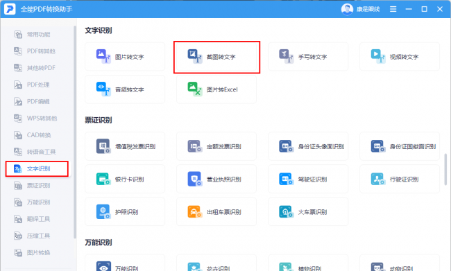Open 驾驶证识别 driver license recognition
The image size is (451, 271).
[308, 179]
